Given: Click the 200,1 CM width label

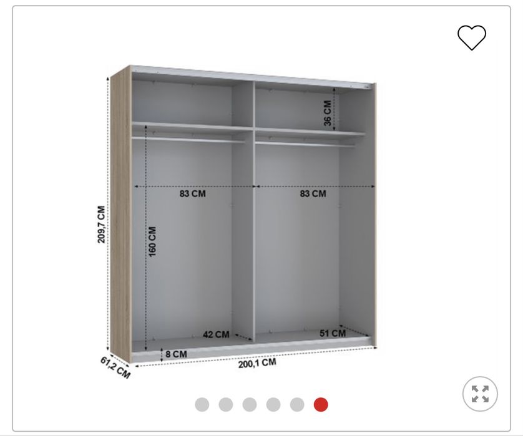Looking at the screenshot, I should pyautogui.click(x=257, y=363).
